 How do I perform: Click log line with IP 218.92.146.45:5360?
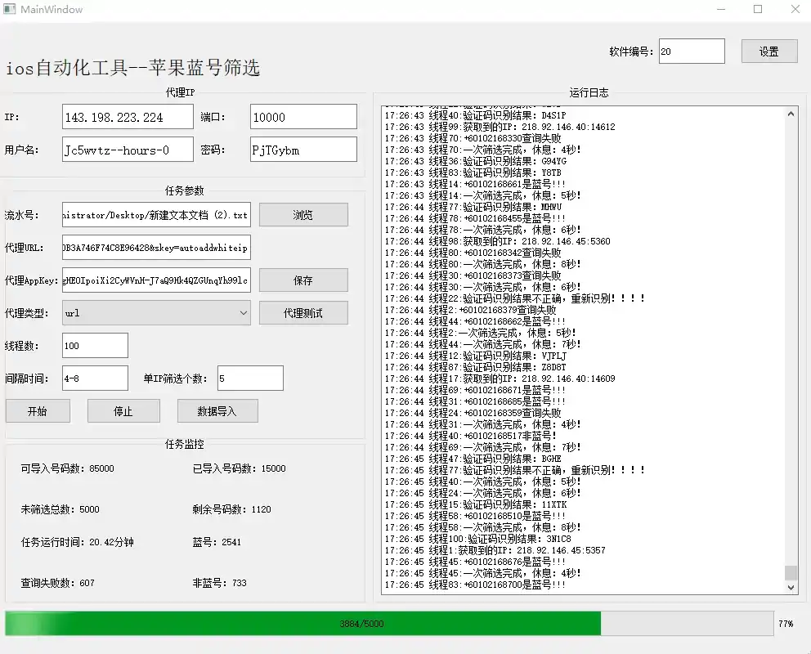498,241
